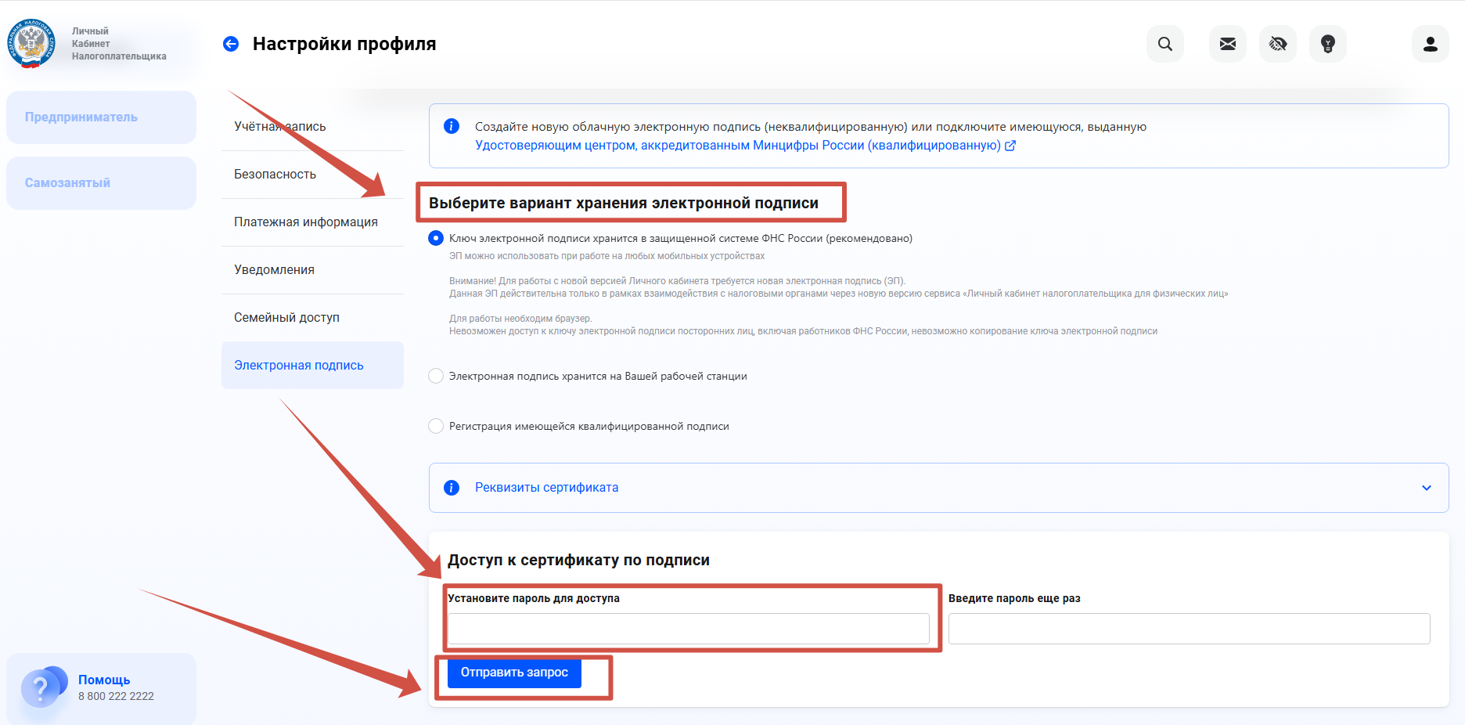Open the user profile icon
The image size is (1465, 725).
pos(1430,44)
